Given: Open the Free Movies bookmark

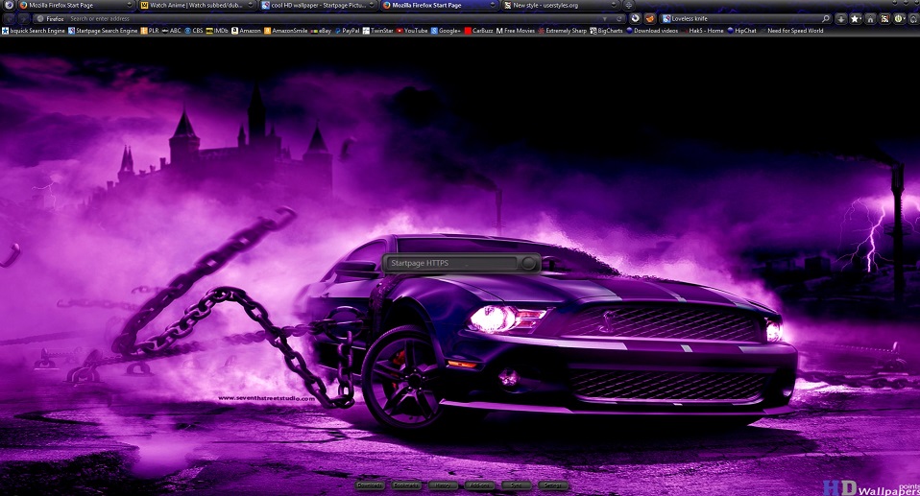Looking at the screenshot, I should pos(516,31).
